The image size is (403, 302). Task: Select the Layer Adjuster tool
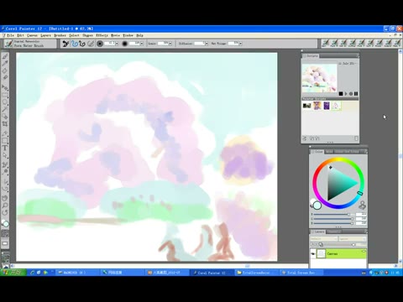[5, 88]
